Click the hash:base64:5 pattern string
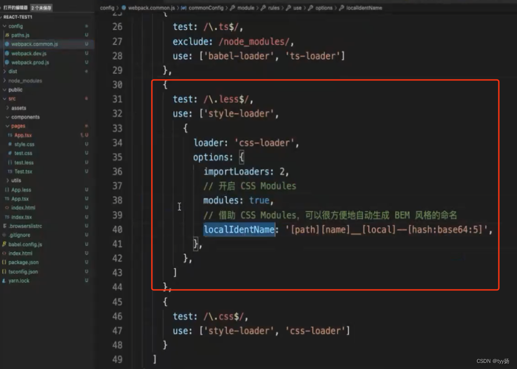The height and width of the screenshot is (369, 517). [445, 230]
